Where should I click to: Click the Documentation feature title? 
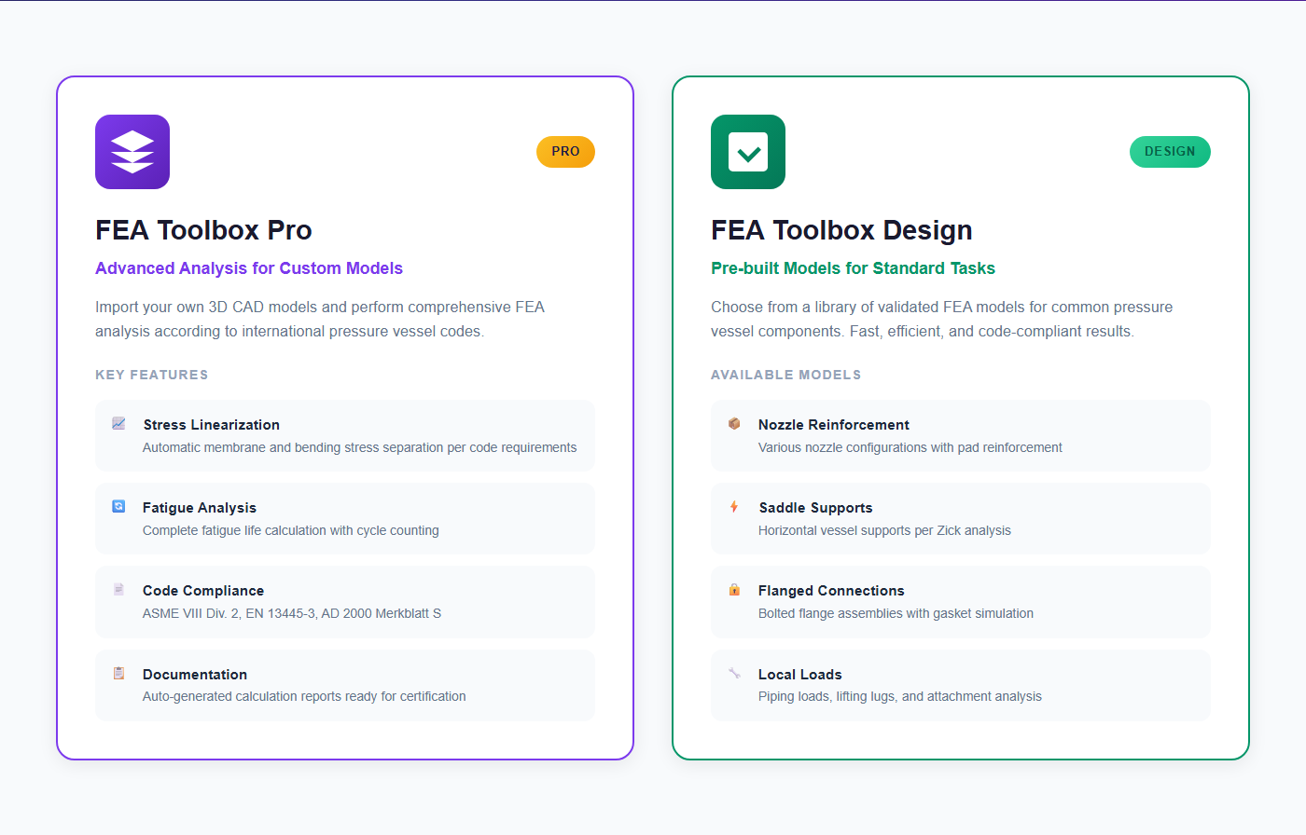195,675
